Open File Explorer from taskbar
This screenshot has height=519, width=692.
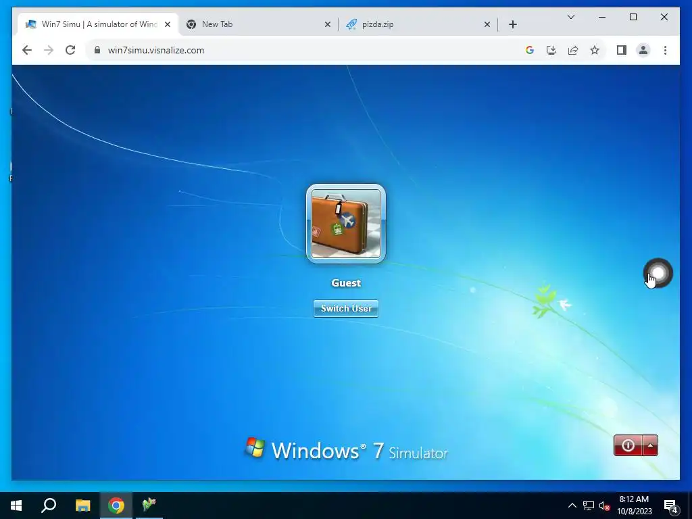pos(82,505)
